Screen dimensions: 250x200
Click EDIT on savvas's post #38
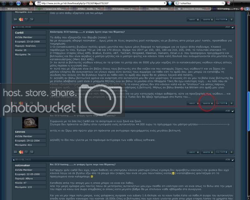[x=193, y=152]
